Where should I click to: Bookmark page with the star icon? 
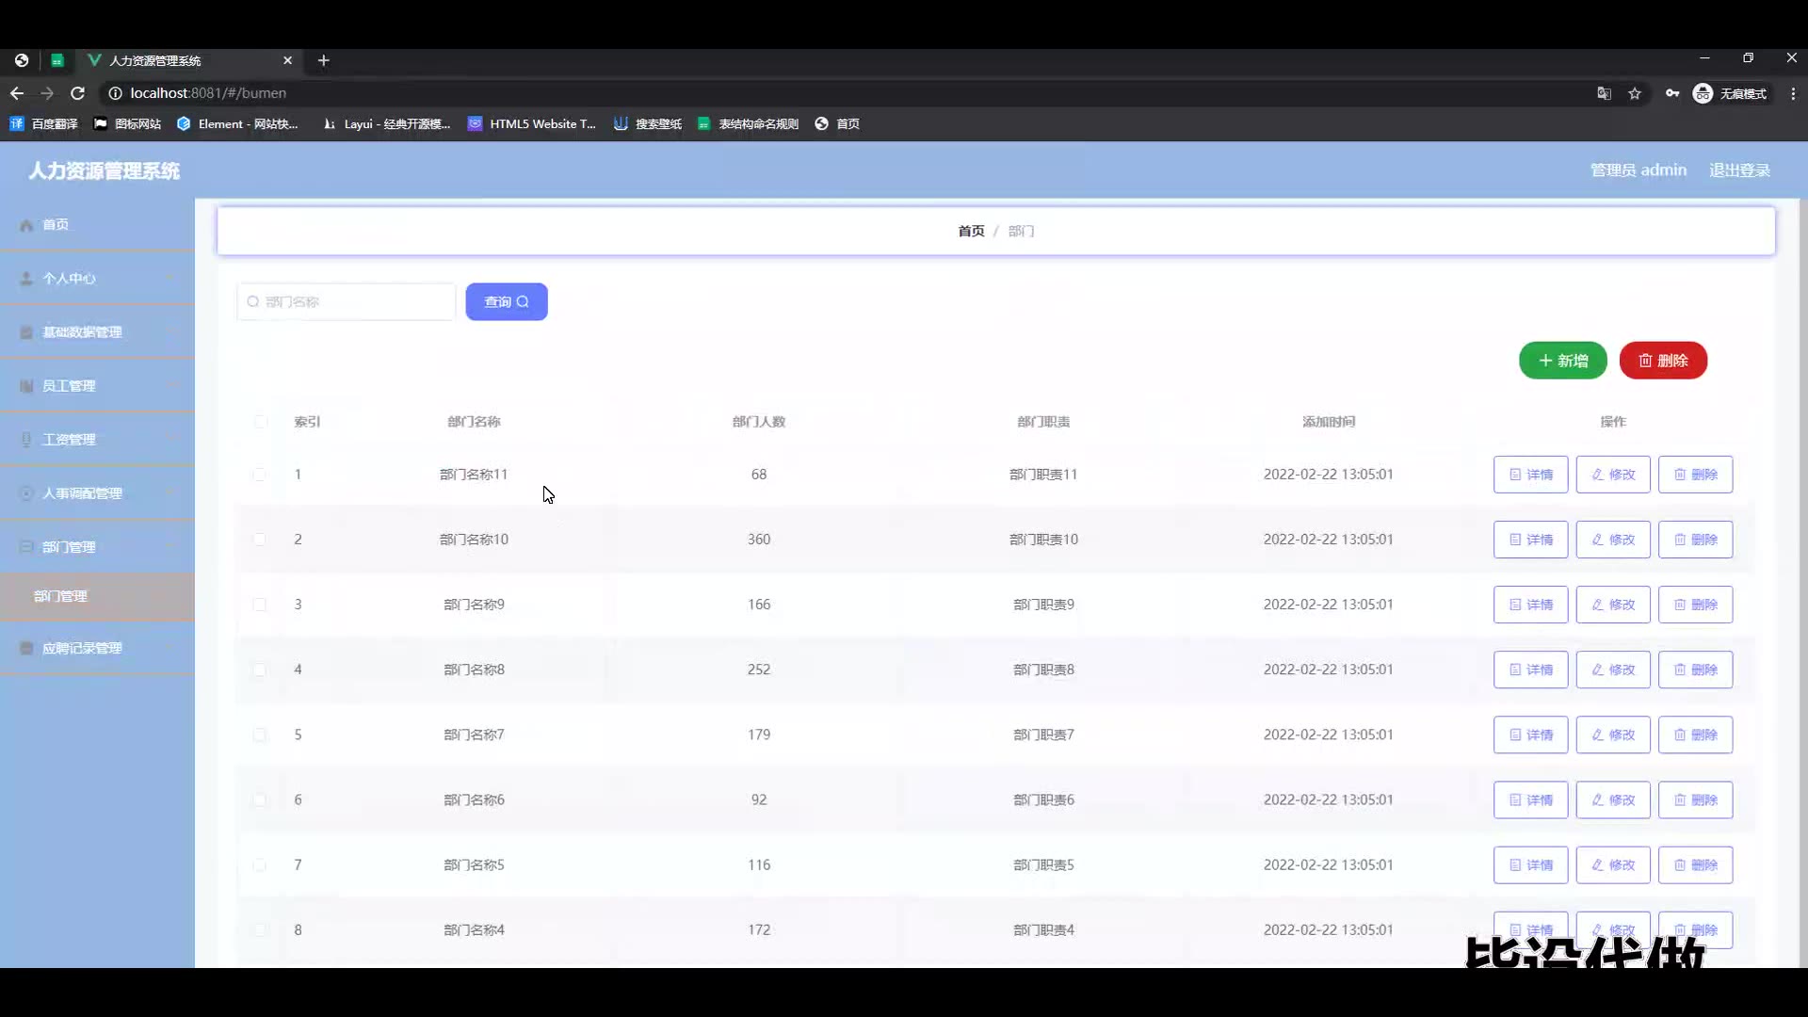point(1635,93)
